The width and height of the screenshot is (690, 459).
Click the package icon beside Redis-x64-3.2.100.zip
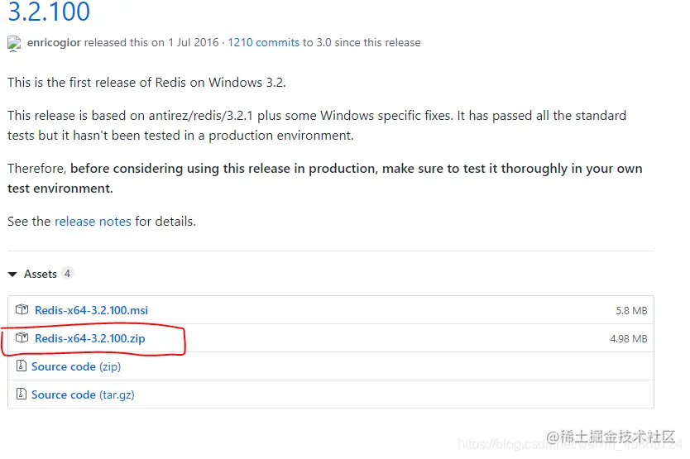[x=22, y=338]
